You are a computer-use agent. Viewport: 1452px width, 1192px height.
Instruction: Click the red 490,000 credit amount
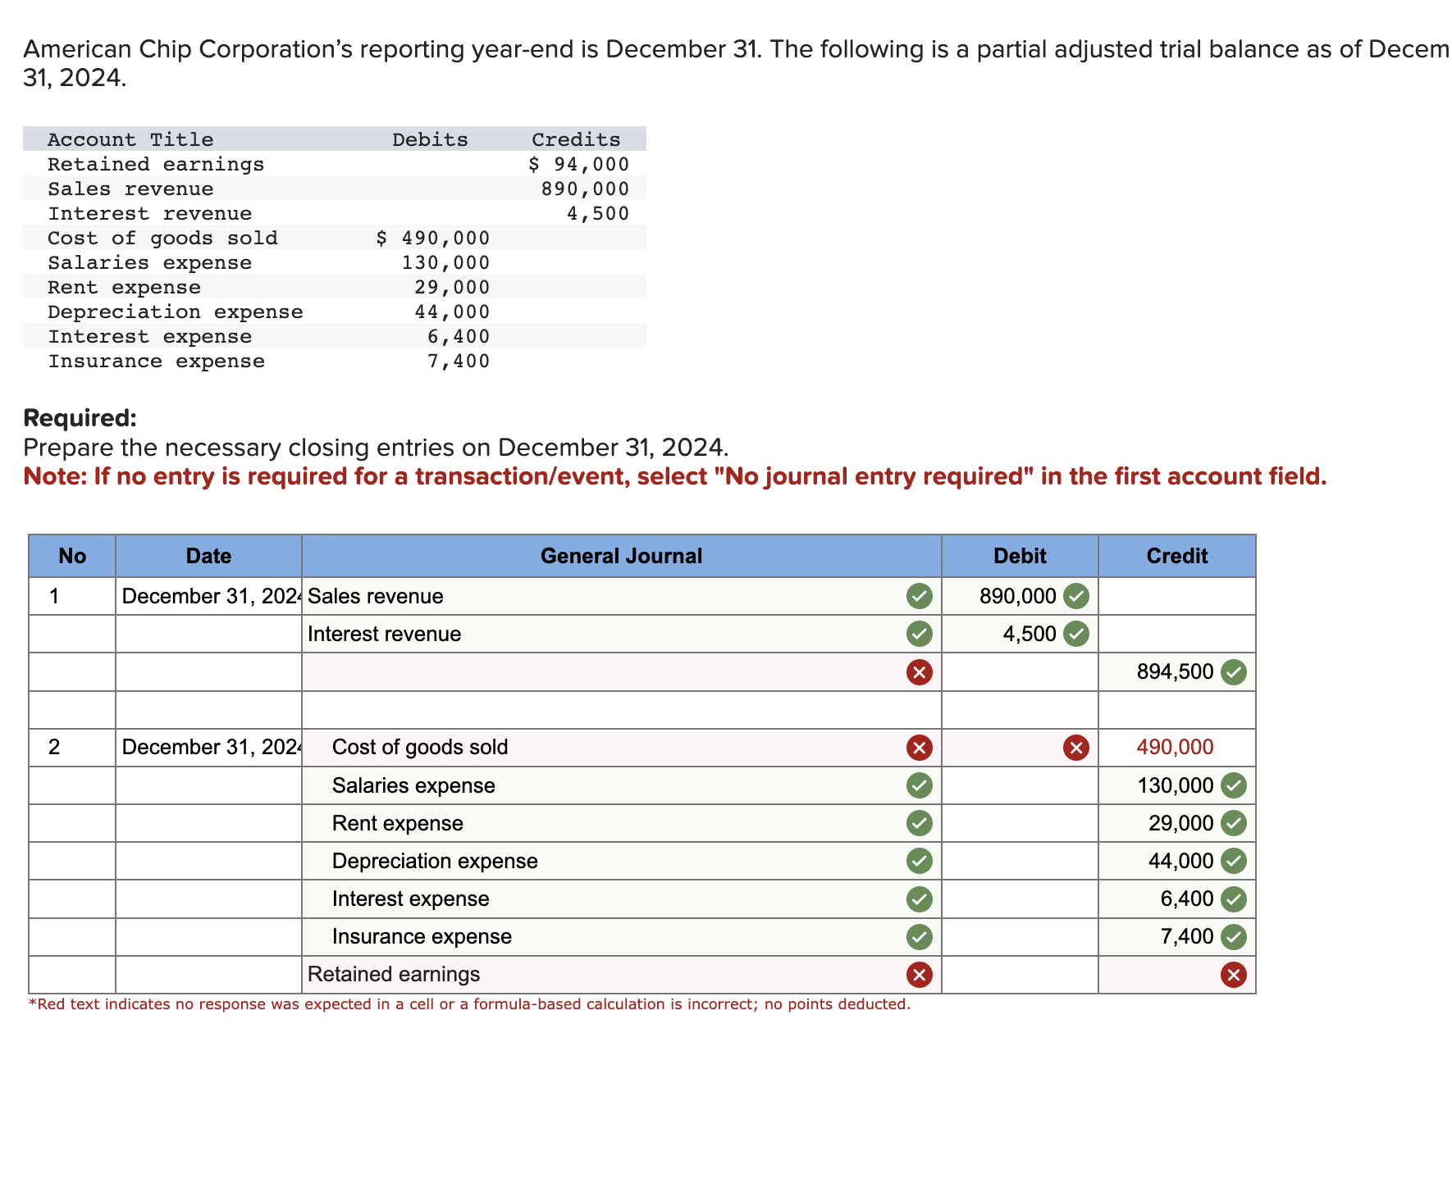[x=1175, y=748]
